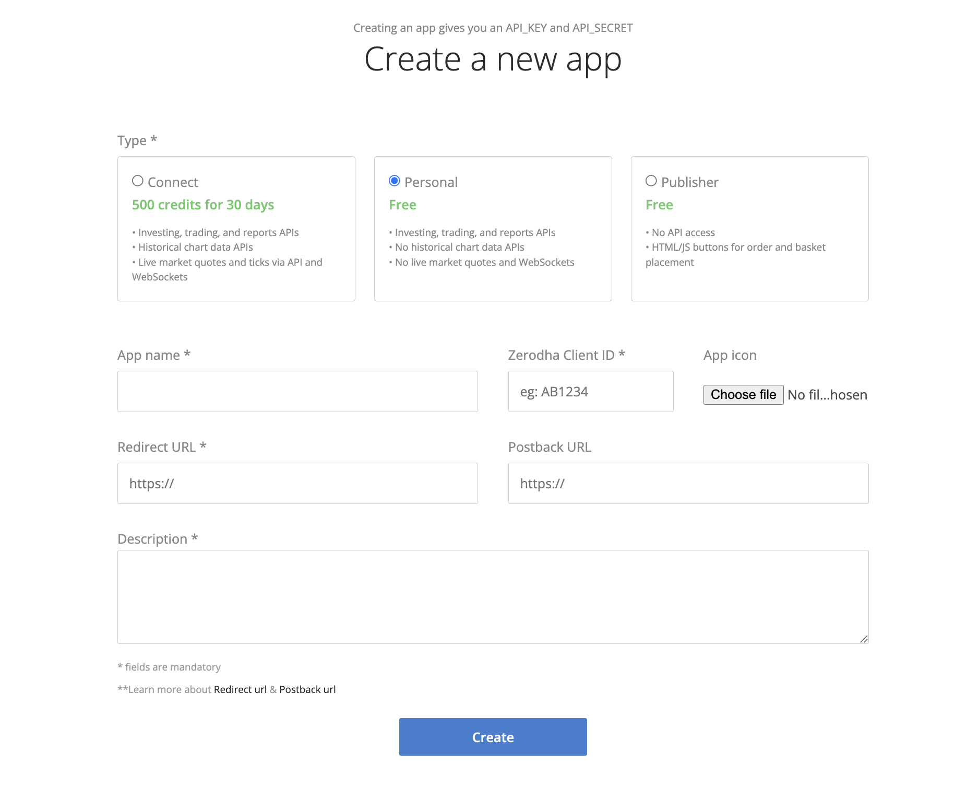Click '500 credits for 30 days' text

pyautogui.click(x=203, y=205)
